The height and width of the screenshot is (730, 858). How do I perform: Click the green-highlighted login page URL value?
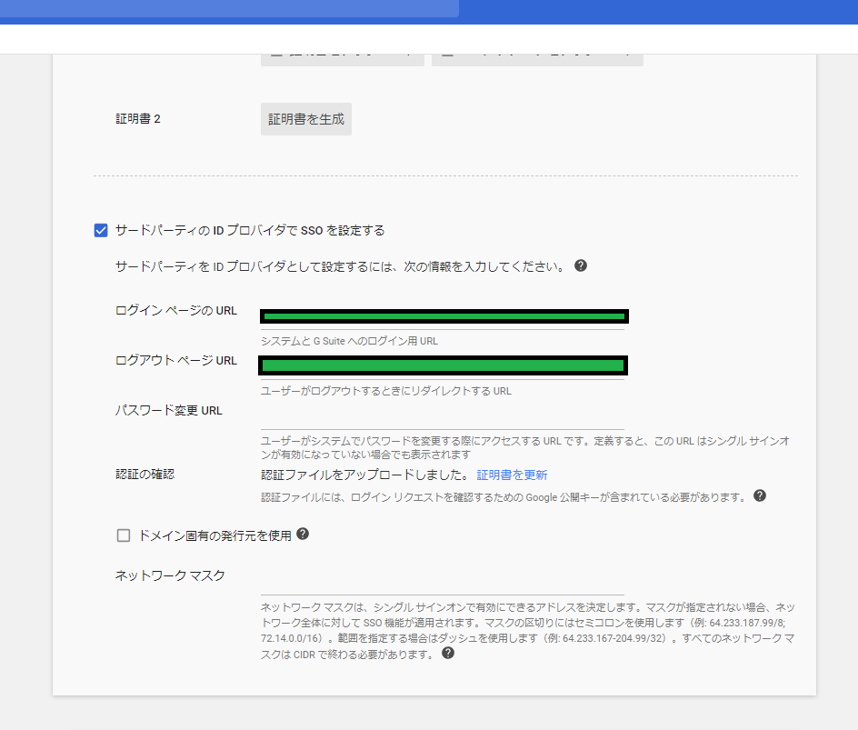click(443, 315)
